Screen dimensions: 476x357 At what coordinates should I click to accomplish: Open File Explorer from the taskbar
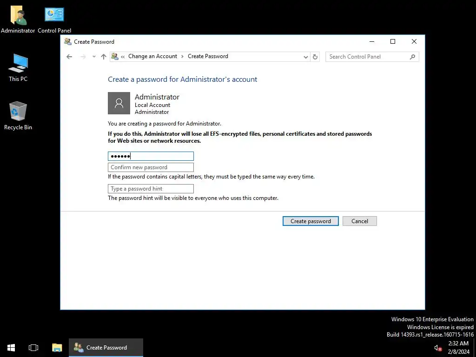[x=57, y=348]
